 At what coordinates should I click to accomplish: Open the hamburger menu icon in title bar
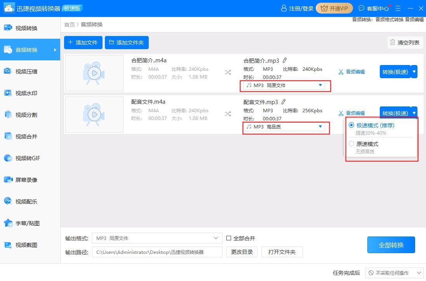point(398,8)
